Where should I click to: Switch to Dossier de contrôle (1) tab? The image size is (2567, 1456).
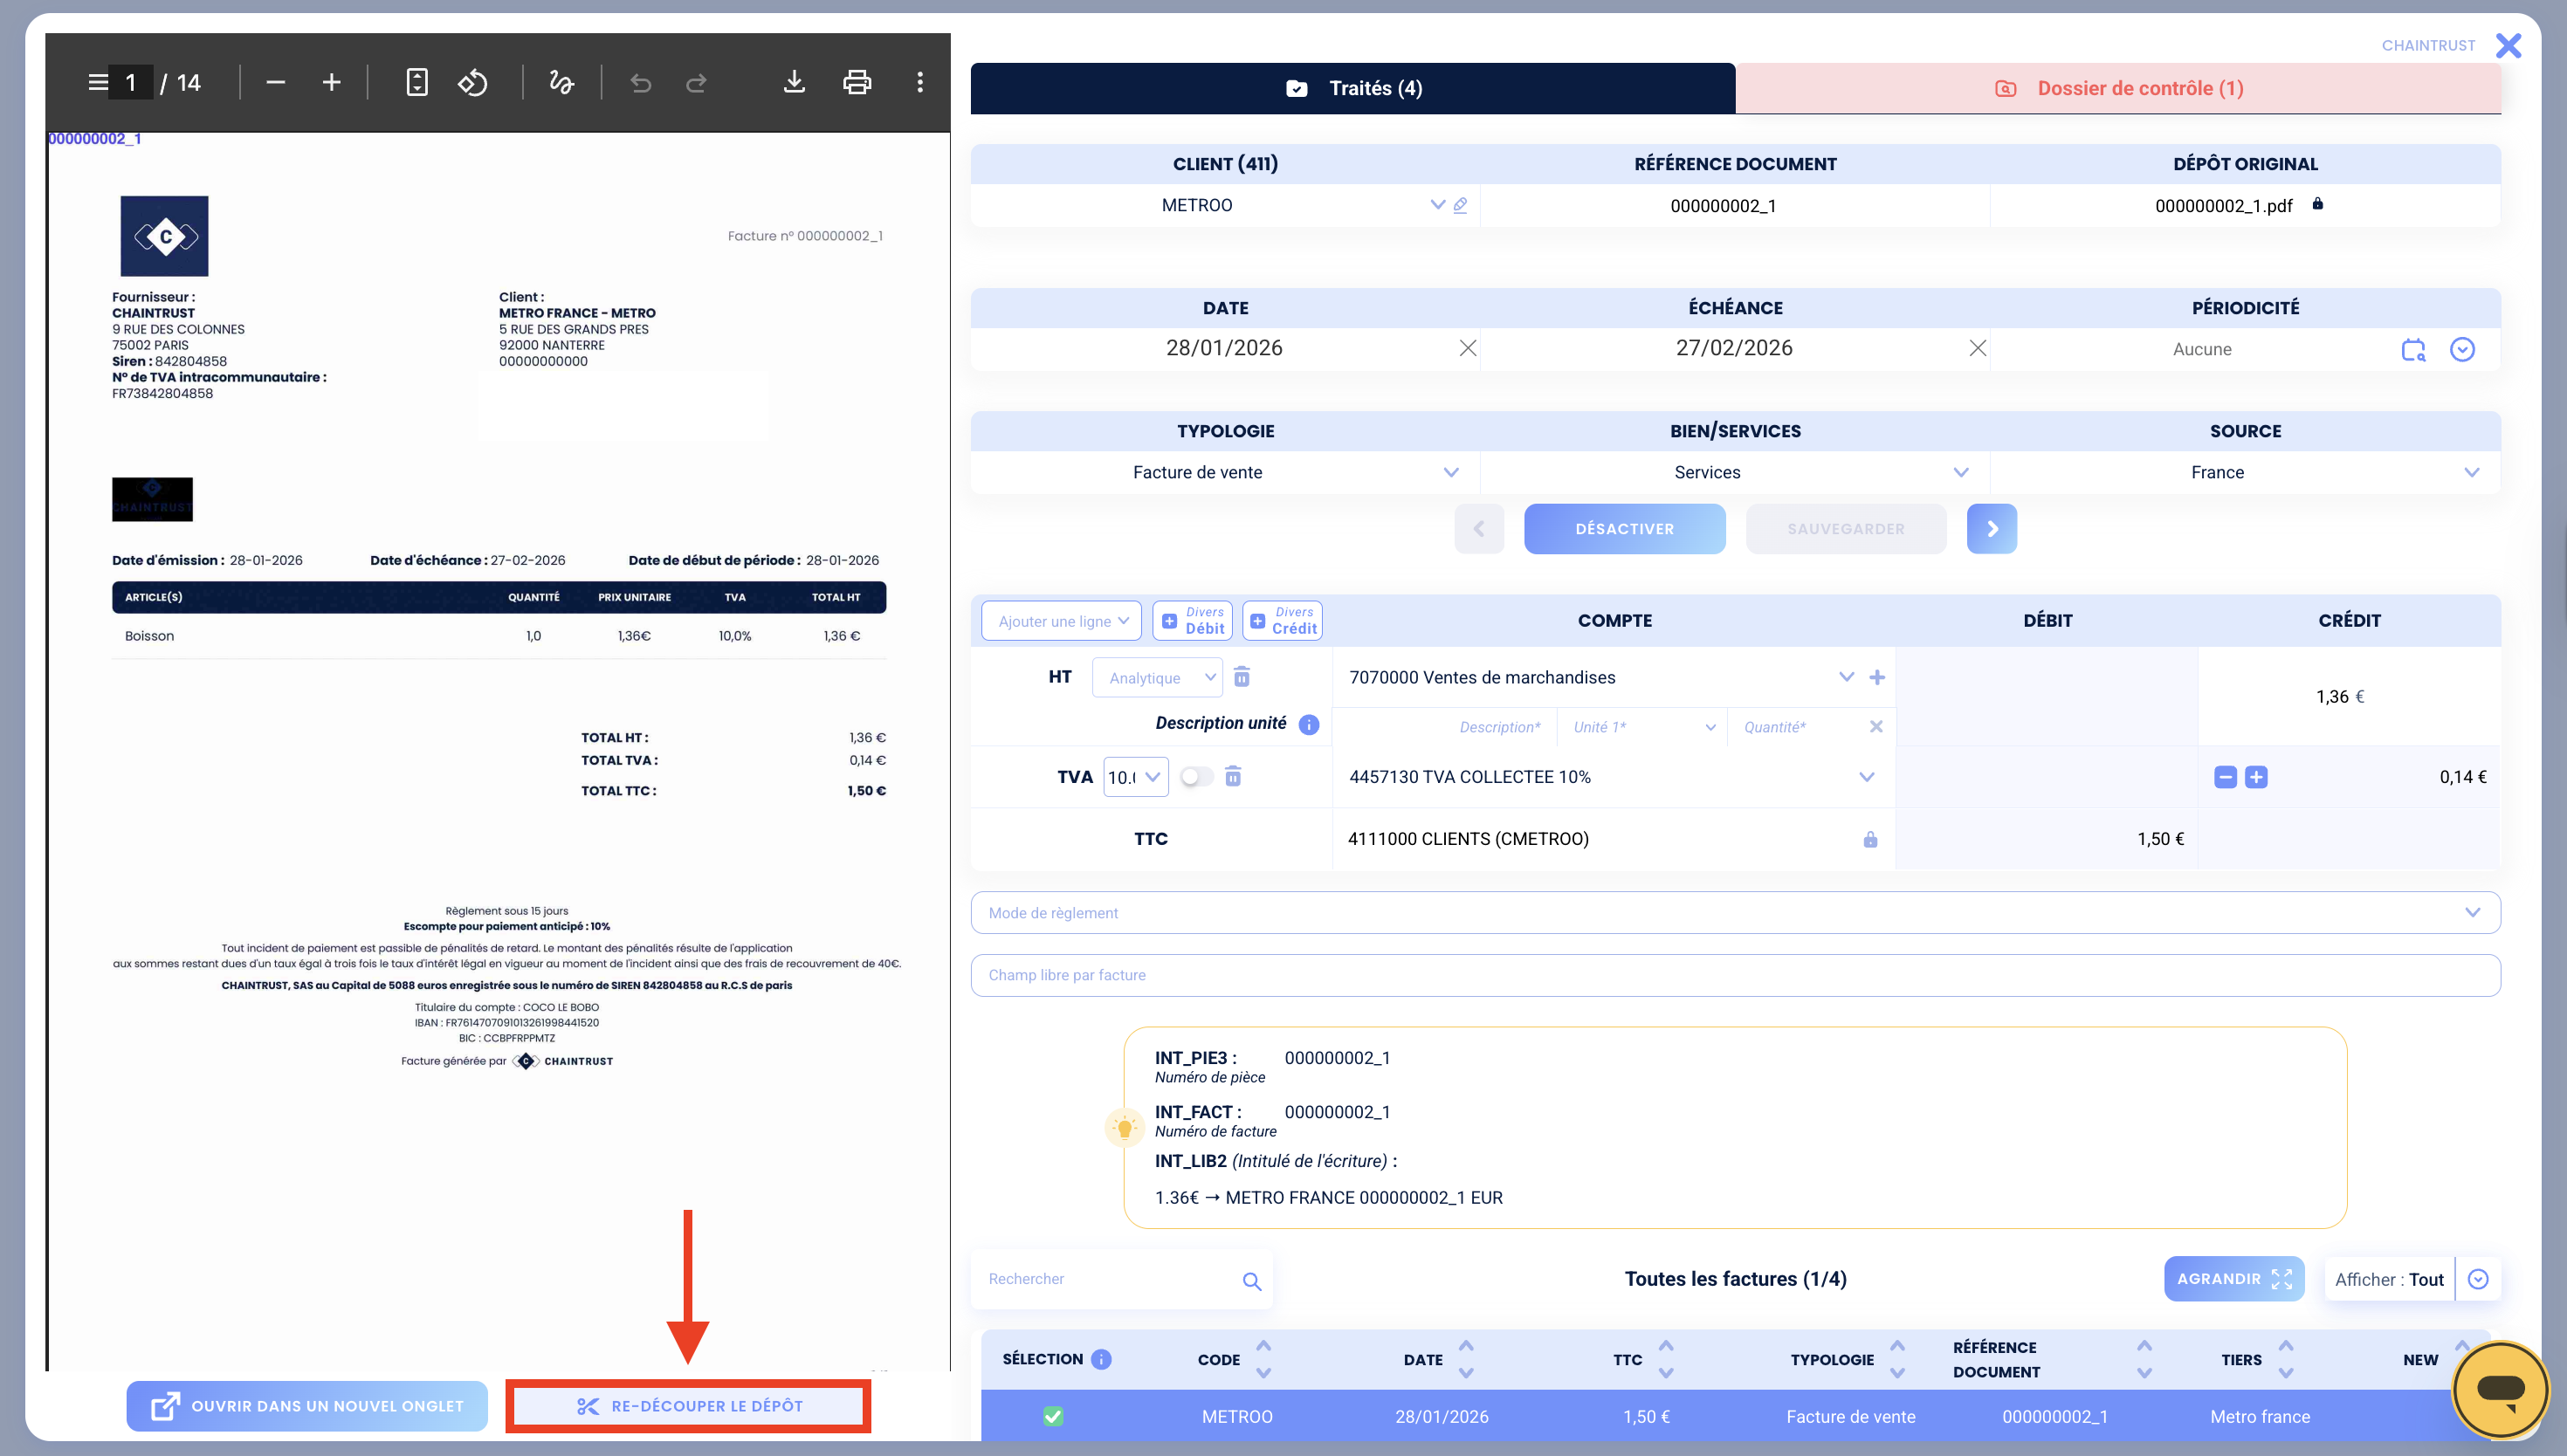tap(2118, 88)
